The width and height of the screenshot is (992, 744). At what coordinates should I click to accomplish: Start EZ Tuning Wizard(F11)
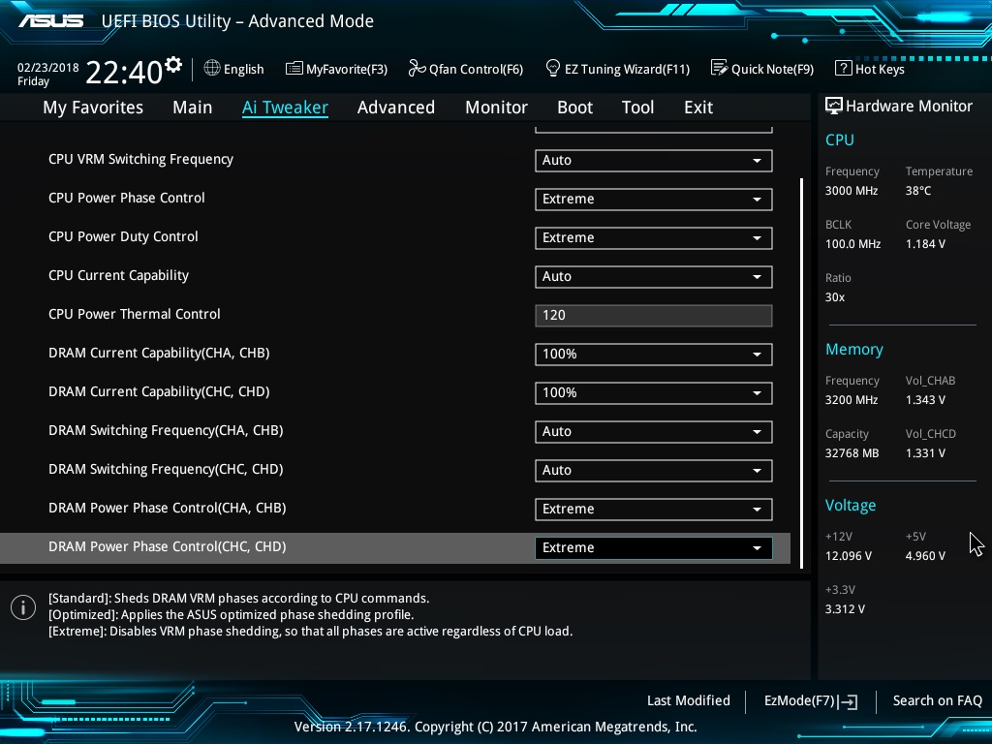617,69
